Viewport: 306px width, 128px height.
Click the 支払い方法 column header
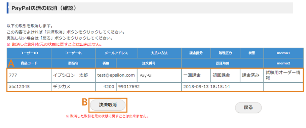(x=159, y=53)
